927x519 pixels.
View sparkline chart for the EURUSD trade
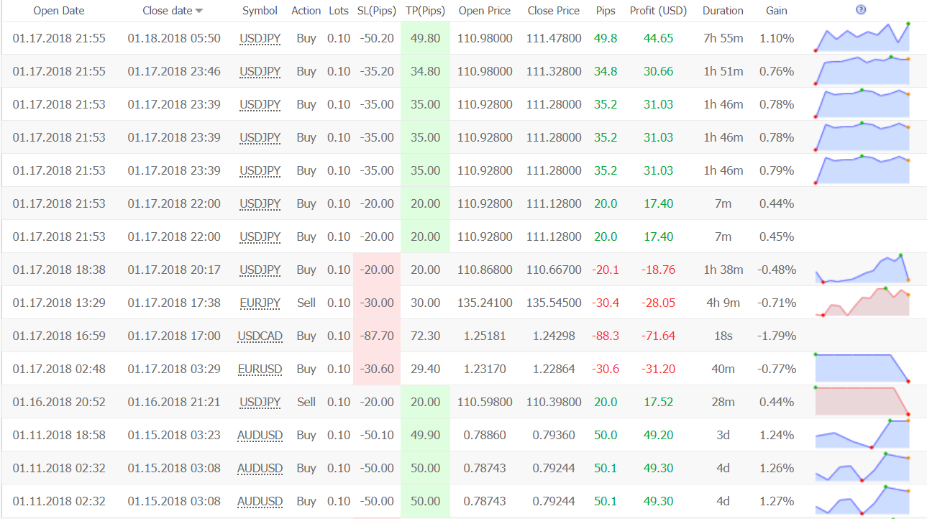(862, 368)
